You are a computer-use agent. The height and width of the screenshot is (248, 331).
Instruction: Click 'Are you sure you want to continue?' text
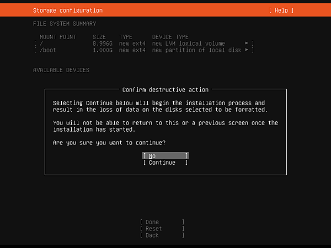[109, 143]
